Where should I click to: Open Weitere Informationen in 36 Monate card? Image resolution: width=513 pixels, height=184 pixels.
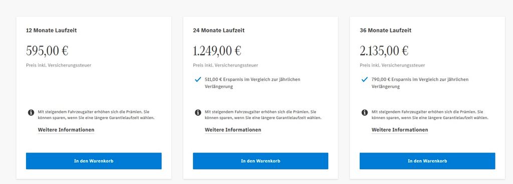[400, 130]
